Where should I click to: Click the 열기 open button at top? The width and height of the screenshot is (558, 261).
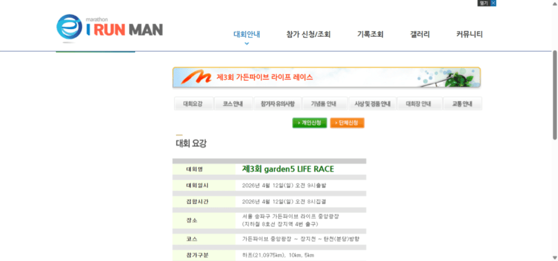click(x=484, y=3)
